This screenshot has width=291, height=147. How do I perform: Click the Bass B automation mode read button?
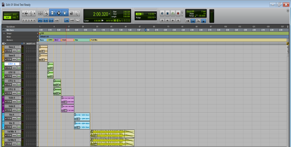[x=19, y=59]
